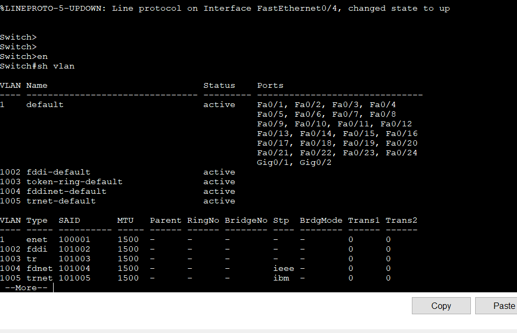Click the SAID value 101002

click(x=75, y=249)
